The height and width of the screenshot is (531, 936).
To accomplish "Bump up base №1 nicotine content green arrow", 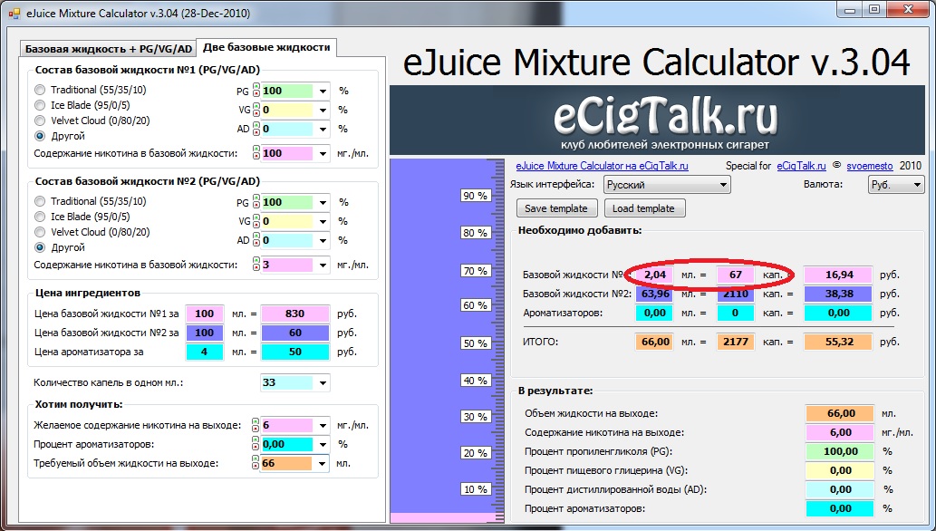I will [x=256, y=150].
